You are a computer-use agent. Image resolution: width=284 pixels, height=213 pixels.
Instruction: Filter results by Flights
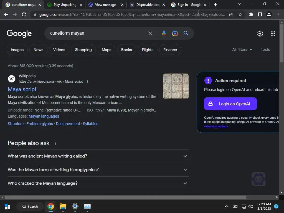pyautogui.click(x=148, y=50)
